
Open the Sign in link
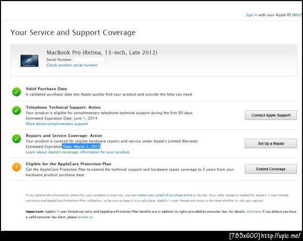(x=251, y=15)
